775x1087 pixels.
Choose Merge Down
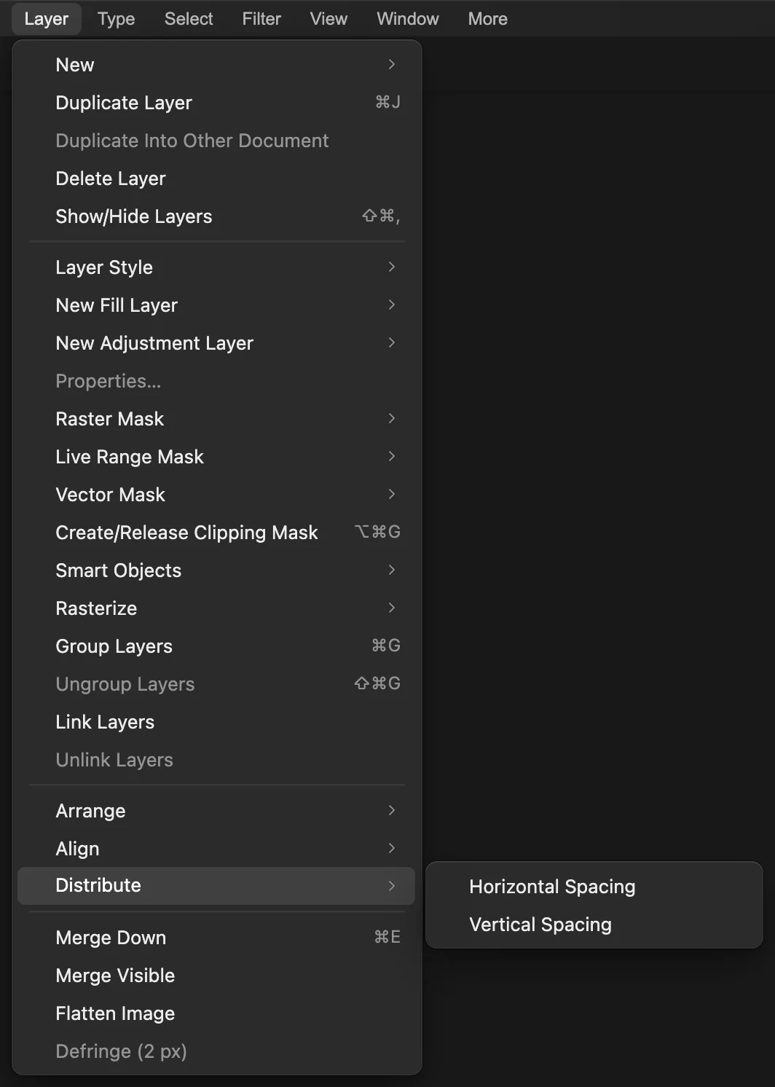click(216, 938)
